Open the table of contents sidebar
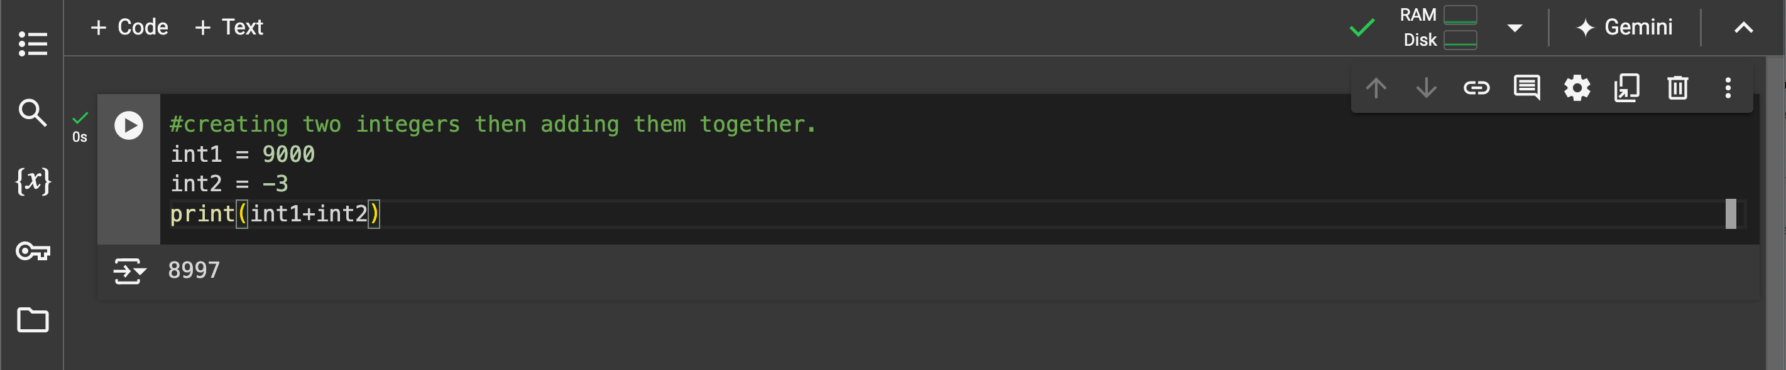The image size is (1786, 370). coord(33,43)
